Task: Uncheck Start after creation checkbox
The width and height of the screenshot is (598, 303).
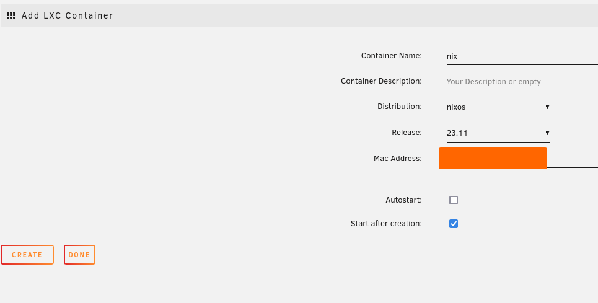Action: pos(454,224)
